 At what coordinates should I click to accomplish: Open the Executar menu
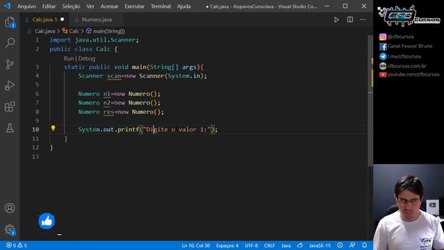134,6
